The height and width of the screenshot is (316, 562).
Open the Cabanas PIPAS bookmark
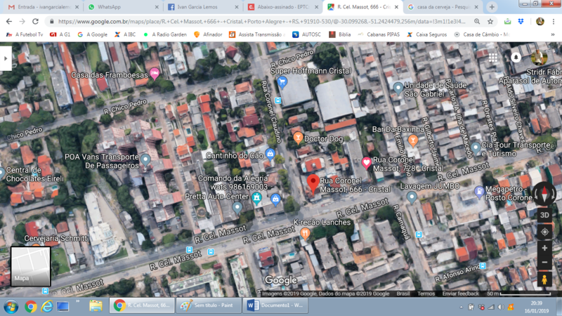(379, 34)
